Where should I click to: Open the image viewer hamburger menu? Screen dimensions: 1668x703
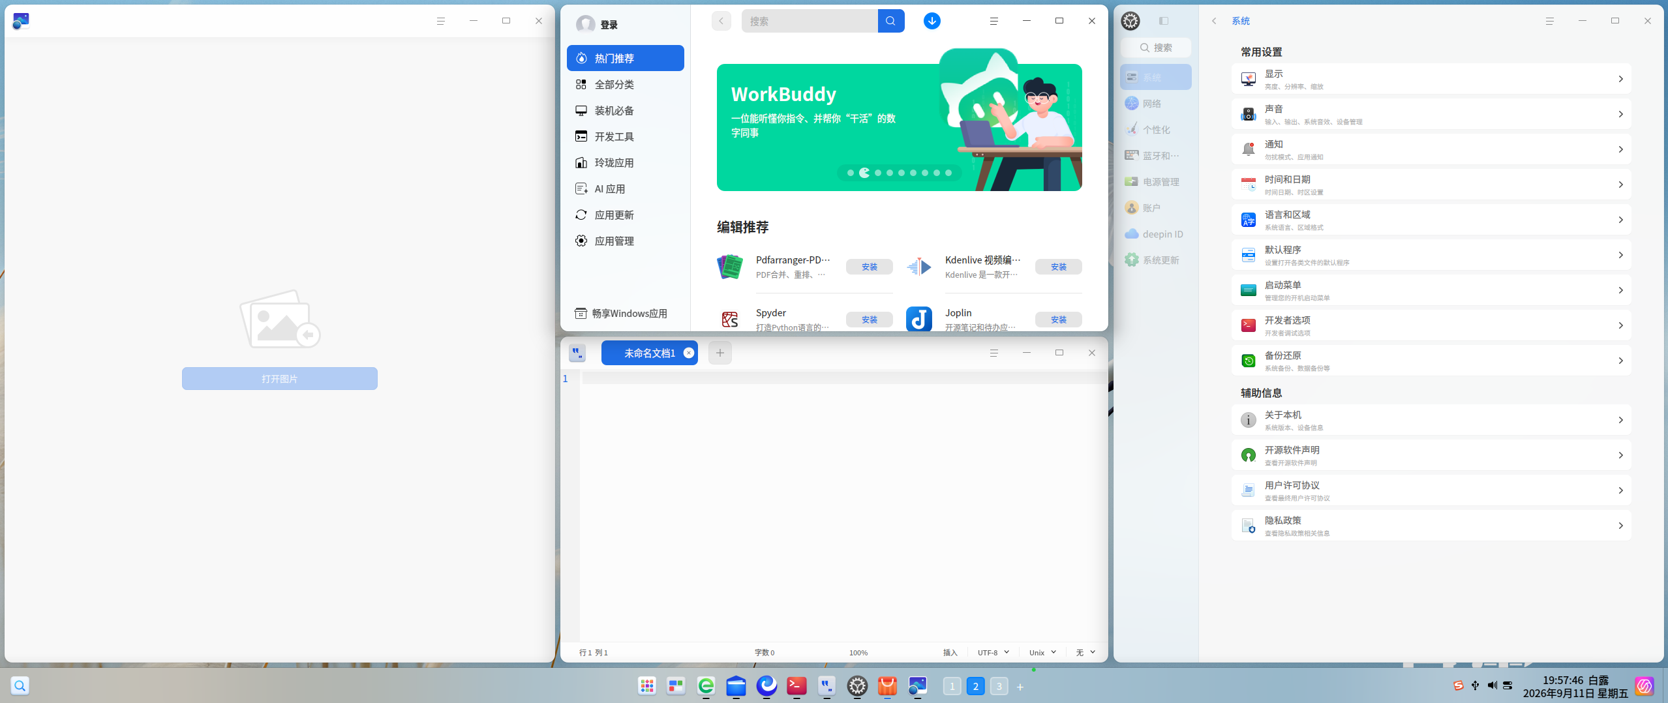pyautogui.click(x=440, y=21)
